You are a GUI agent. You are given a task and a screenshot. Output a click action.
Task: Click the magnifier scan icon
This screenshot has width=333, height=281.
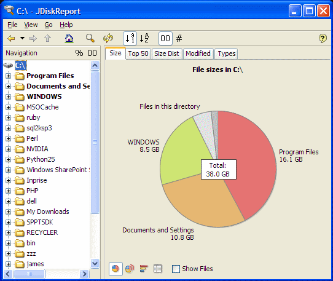pos(90,38)
